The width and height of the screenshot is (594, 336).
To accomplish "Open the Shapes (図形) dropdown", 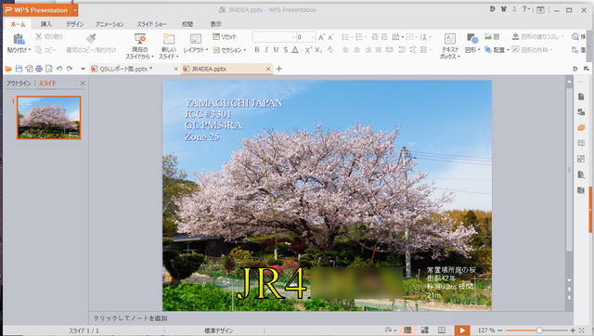I will 472,49.
